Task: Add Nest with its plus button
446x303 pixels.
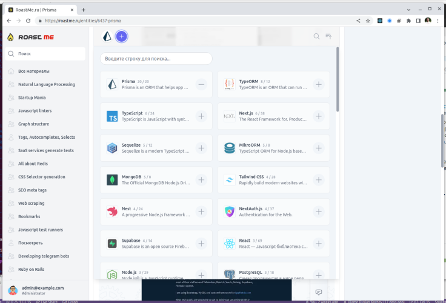Action: tap(201, 212)
